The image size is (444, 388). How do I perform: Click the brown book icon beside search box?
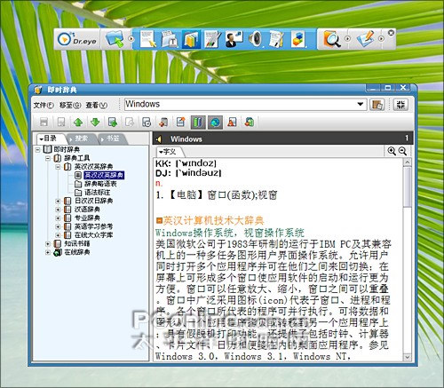pos(377,105)
